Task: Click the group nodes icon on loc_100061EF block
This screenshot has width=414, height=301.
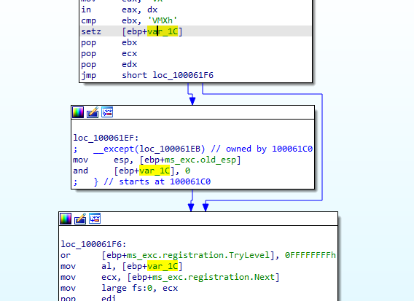Action: pyautogui.click(x=107, y=112)
